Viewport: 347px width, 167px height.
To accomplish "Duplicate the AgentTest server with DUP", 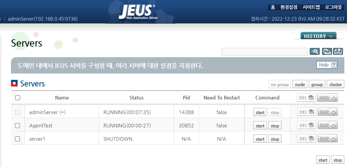I will pos(327,125).
